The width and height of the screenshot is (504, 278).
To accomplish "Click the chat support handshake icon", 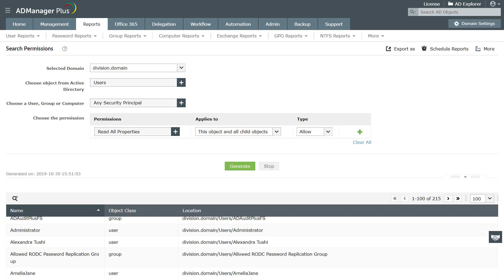I will tap(495, 237).
